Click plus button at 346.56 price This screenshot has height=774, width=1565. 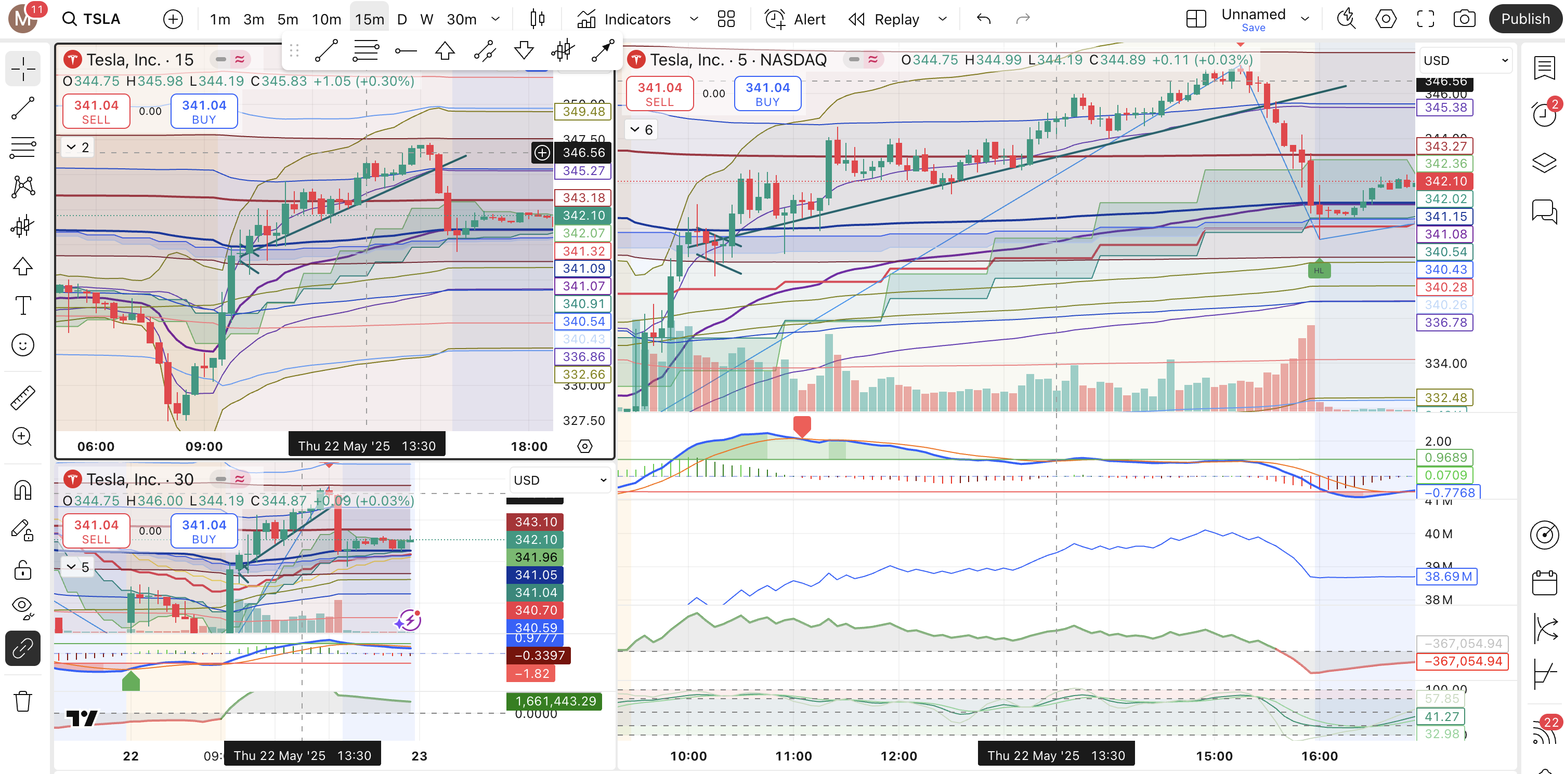[x=541, y=153]
